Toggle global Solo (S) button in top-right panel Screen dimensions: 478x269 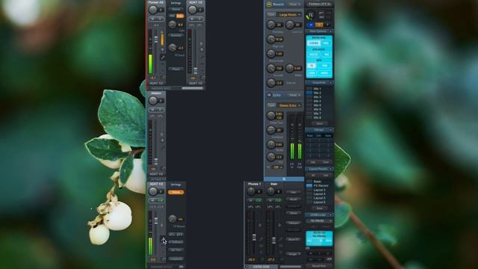coord(319,25)
